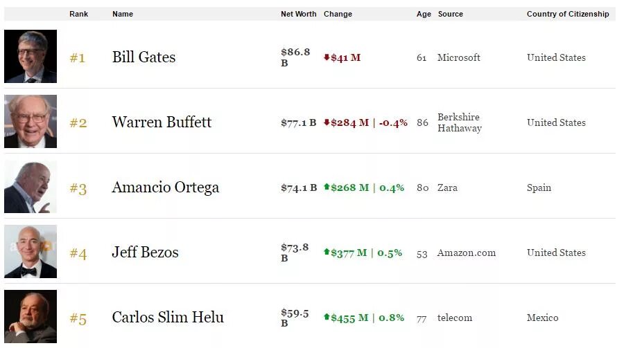
Task: Click Warren Buffett's red down arrow icon
Action: point(327,122)
